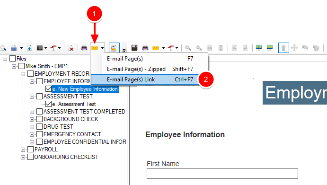Image resolution: width=327 pixels, height=185 pixels.
Task: Click the black device icon in the tree toolbar
Action: pyautogui.click(x=40, y=48)
